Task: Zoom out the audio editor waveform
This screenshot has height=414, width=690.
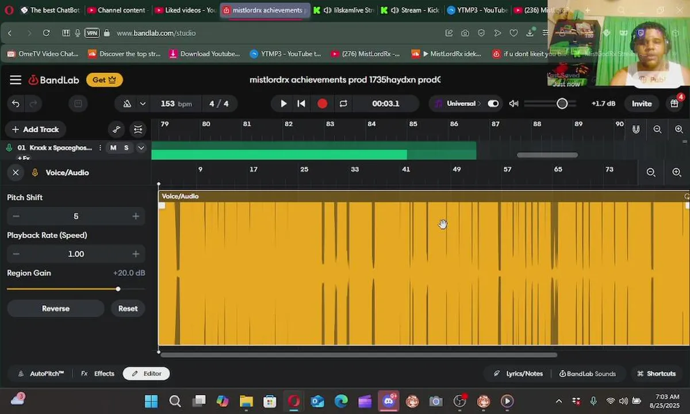Action: [651, 172]
